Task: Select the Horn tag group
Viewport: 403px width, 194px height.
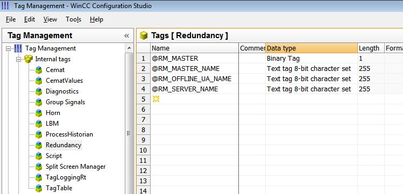Action: click(x=53, y=113)
